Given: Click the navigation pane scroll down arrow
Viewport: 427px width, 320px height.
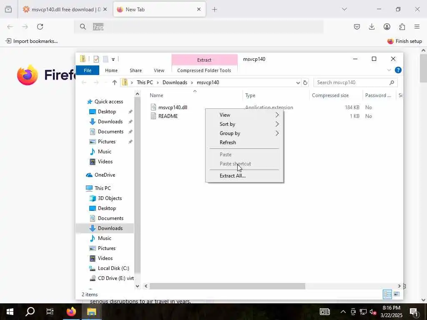Looking at the screenshot, I should (138, 286).
